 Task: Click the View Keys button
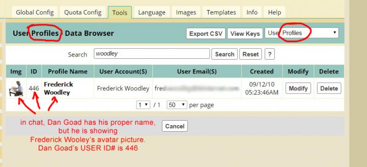[245, 33]
